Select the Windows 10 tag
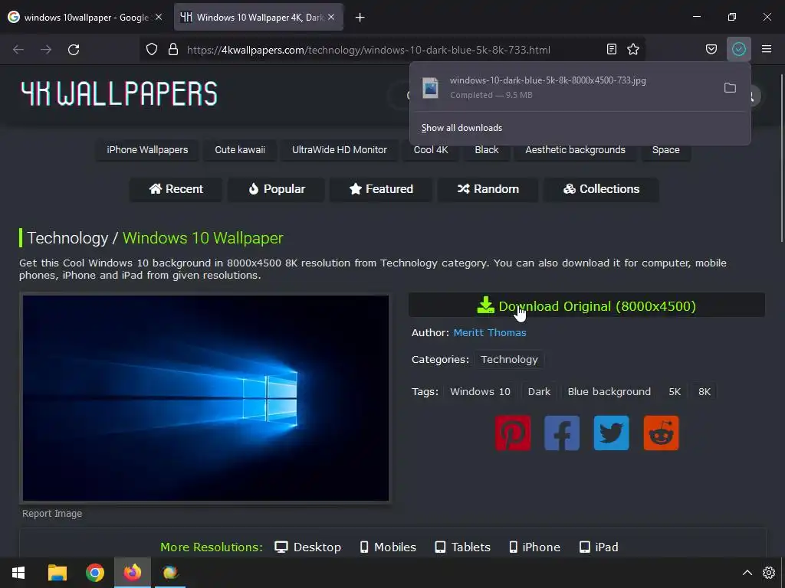Image resolution: width=785 pixels, height=588 pixels. (x=480, y=391)
